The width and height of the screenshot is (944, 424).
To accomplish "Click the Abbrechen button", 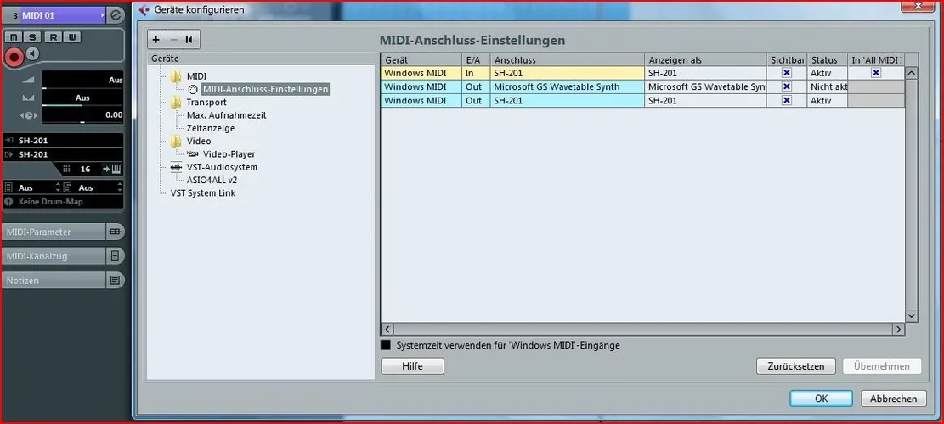I will [893, 399].
